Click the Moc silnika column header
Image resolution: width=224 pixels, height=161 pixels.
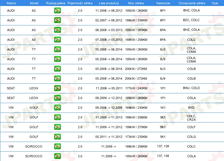coord(136,3)
